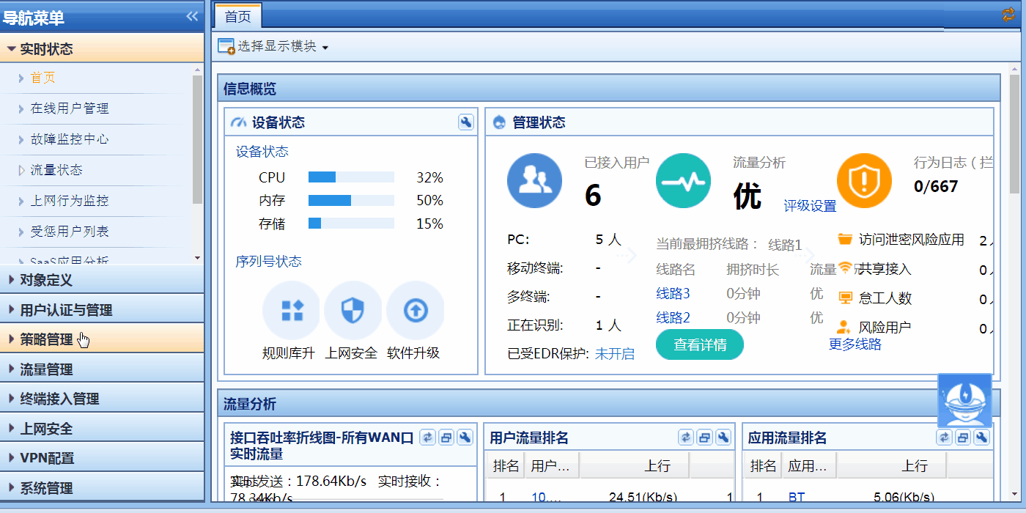Open 在线用户管理 in navigation tree

point(70,108)
